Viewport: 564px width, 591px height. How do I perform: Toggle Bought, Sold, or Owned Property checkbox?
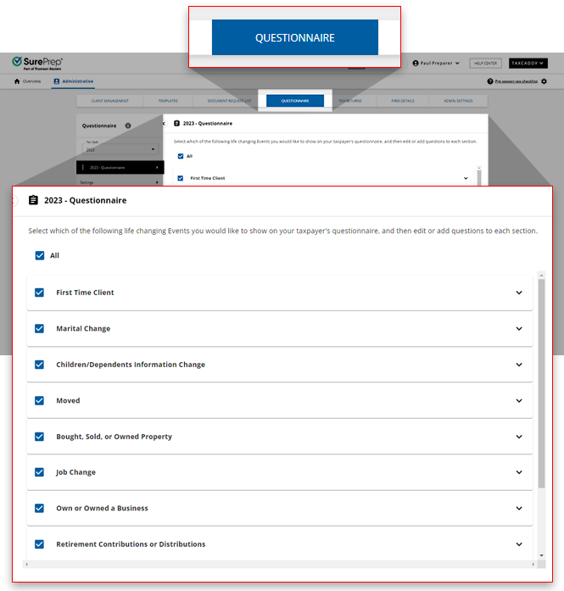tap(39, 437)
